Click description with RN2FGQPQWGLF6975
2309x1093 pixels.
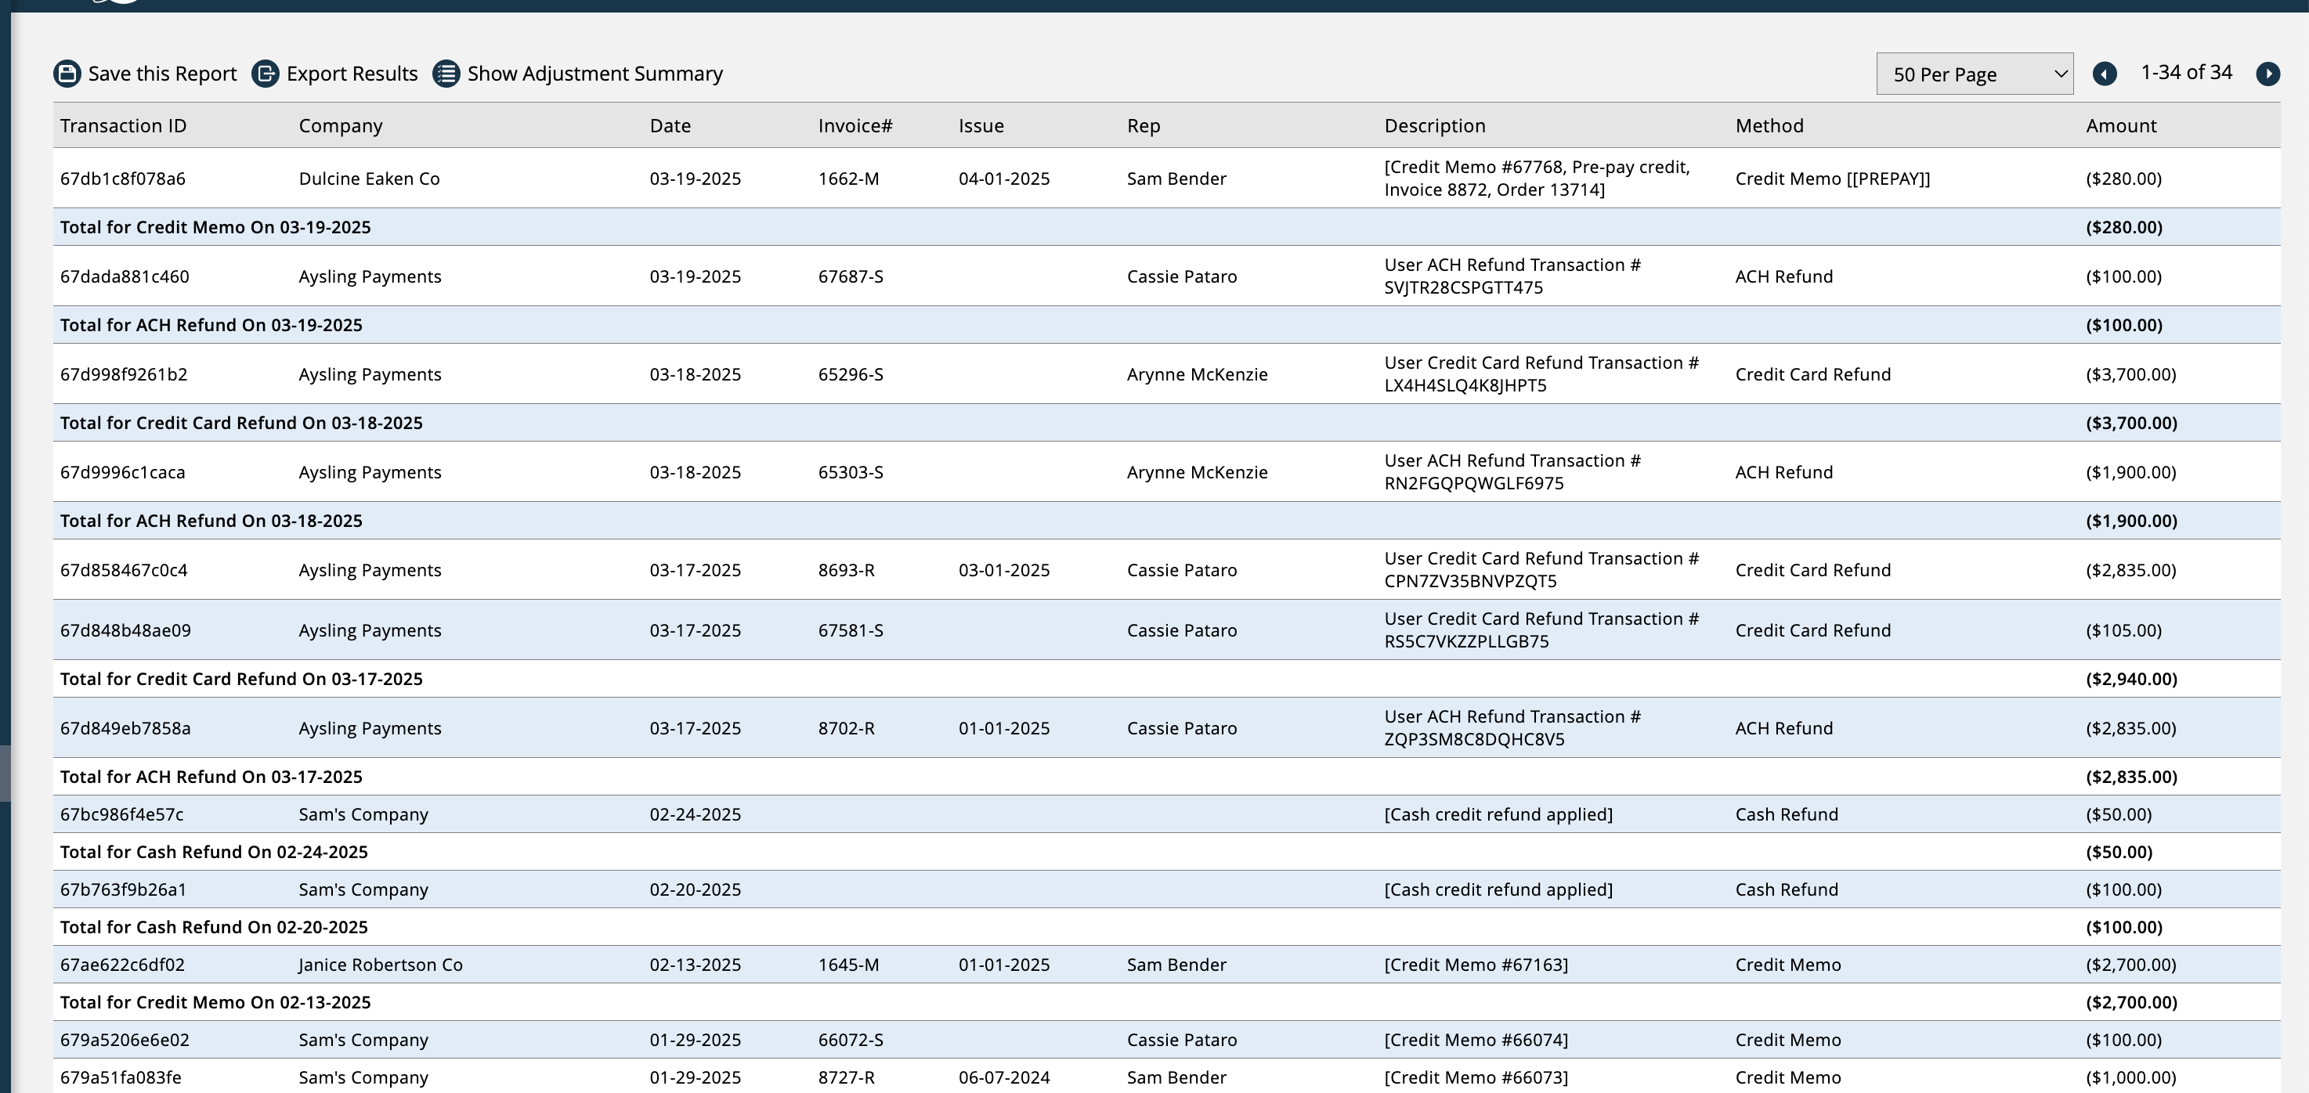1513,471
